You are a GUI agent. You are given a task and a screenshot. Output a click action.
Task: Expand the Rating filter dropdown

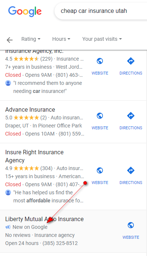(31, 39)
